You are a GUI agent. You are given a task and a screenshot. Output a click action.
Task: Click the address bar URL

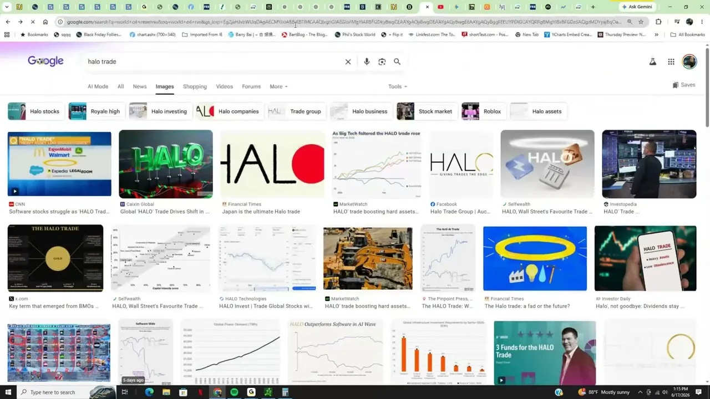(344, 22)
